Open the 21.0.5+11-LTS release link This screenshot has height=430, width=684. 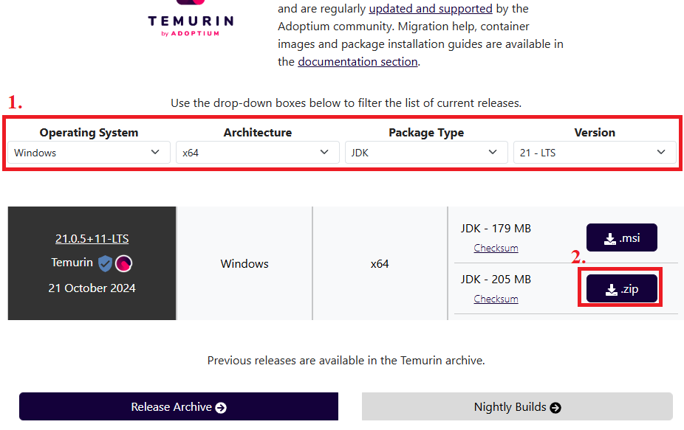pos(92,239)
